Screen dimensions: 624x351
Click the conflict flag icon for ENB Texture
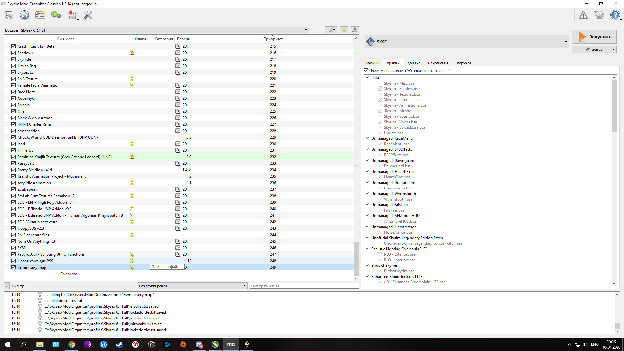click(132, 79)
